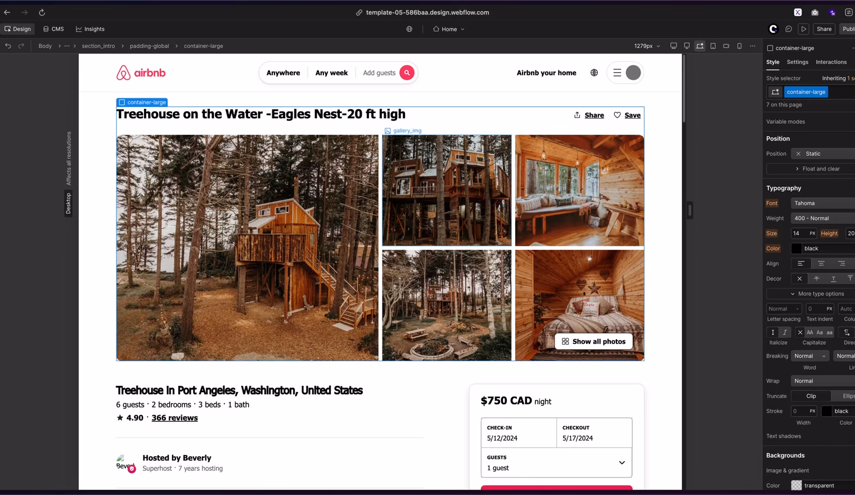Image resolution: width=855 pixels, height=495 pixels.
Task: Switch to the mobile landscape breakpoint
Action: [726, 46]
